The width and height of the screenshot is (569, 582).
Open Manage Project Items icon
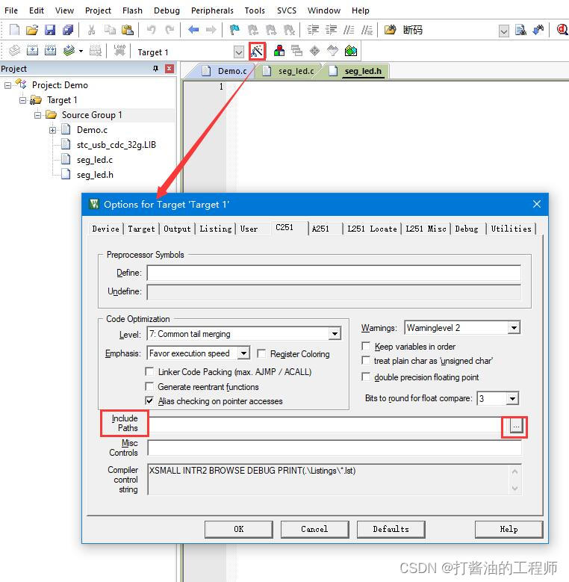pyautogui.click(x=279, y=51)
